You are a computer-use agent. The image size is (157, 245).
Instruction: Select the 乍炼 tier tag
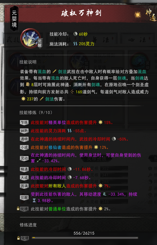pos(24,122)
